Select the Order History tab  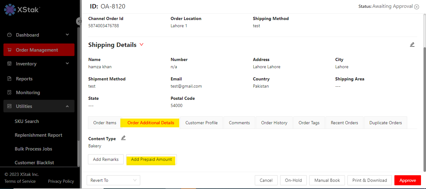point(274,123)
